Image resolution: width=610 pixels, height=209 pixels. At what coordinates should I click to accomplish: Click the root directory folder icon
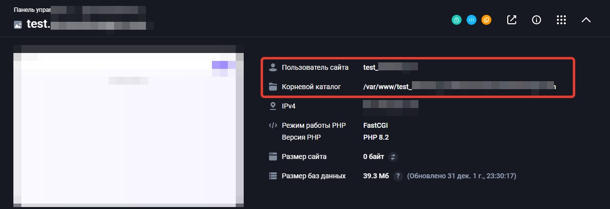(x=272, y=87)
